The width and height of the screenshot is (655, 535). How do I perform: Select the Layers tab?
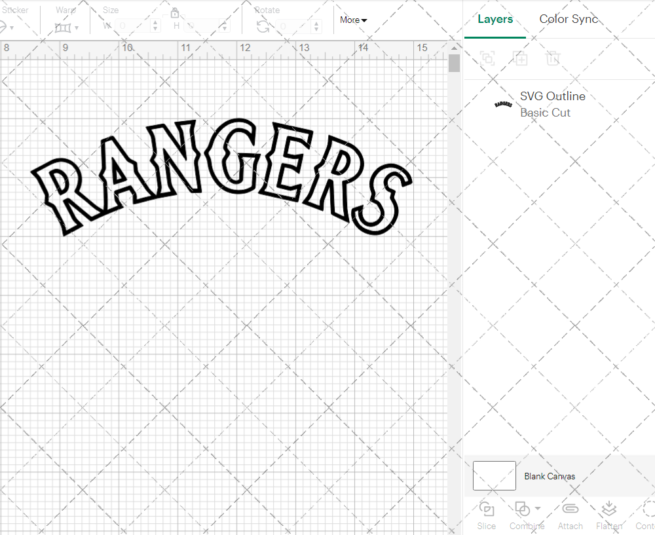click(x=495, y=19)
